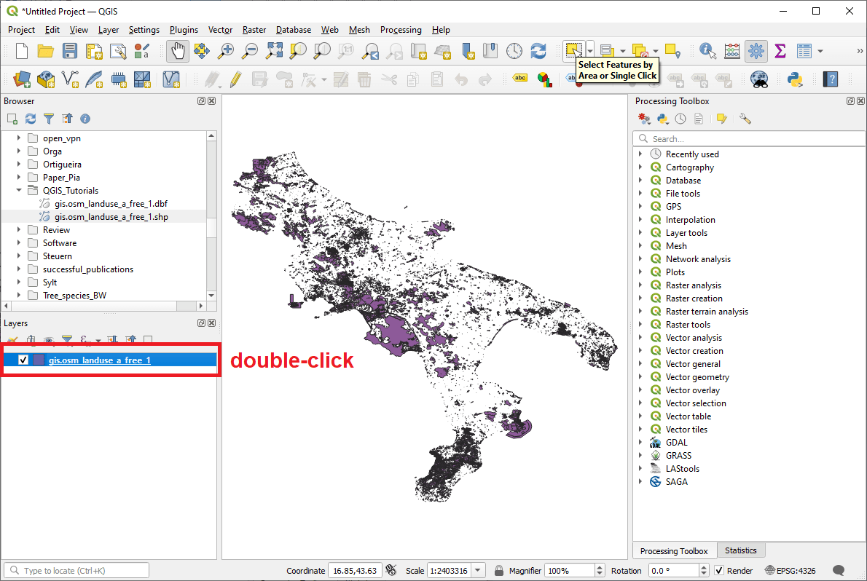The width and height of the screenshot is (867, 581).
Task: Select the Zoom In magnifier tool
Action: tap(226, 51)
